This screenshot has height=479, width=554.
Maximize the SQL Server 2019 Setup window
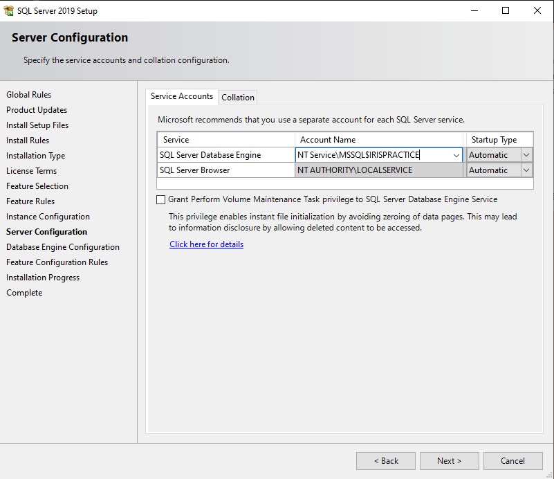pos(506,10)
